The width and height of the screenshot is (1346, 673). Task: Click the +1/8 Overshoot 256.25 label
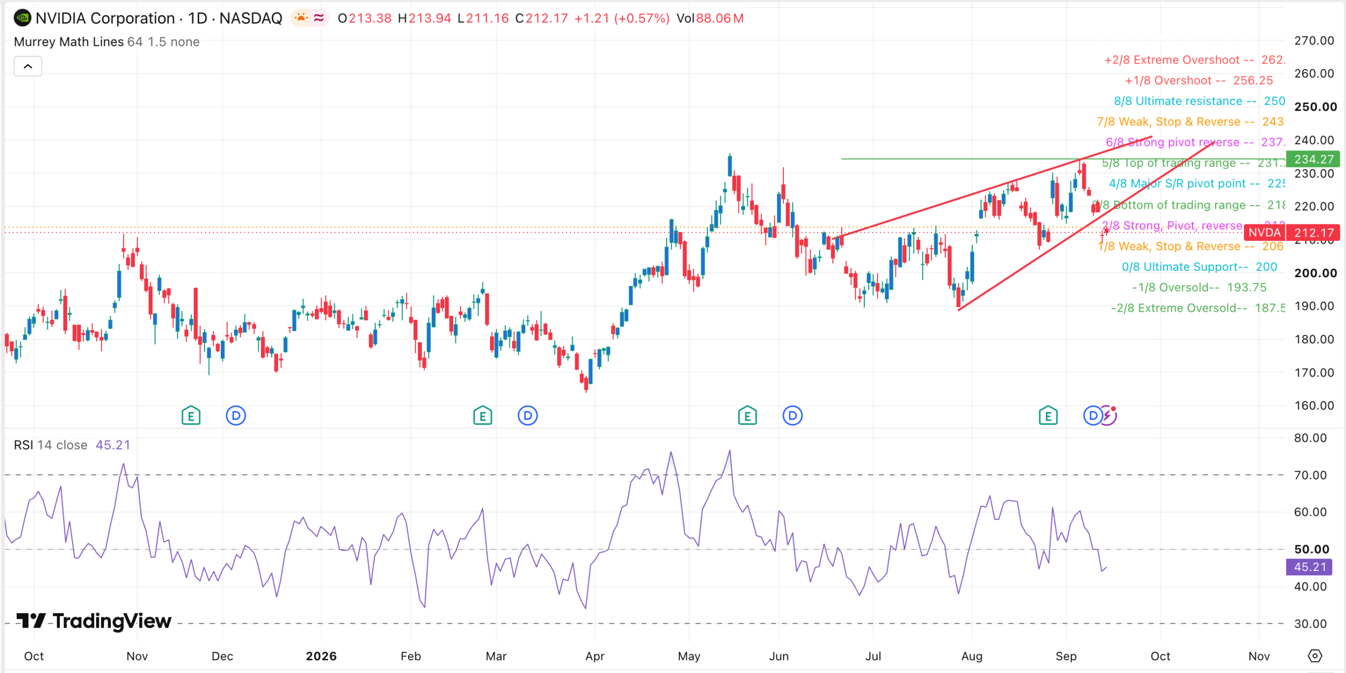[1199, 80]
